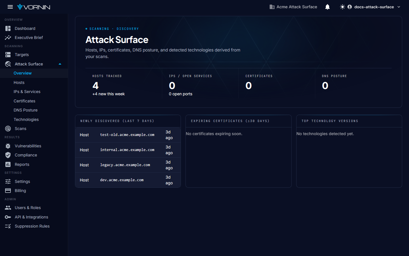The height and width of the screenshot is (256, 409).
Task: Click the Settings sliders icon
Action: (8, 181)
